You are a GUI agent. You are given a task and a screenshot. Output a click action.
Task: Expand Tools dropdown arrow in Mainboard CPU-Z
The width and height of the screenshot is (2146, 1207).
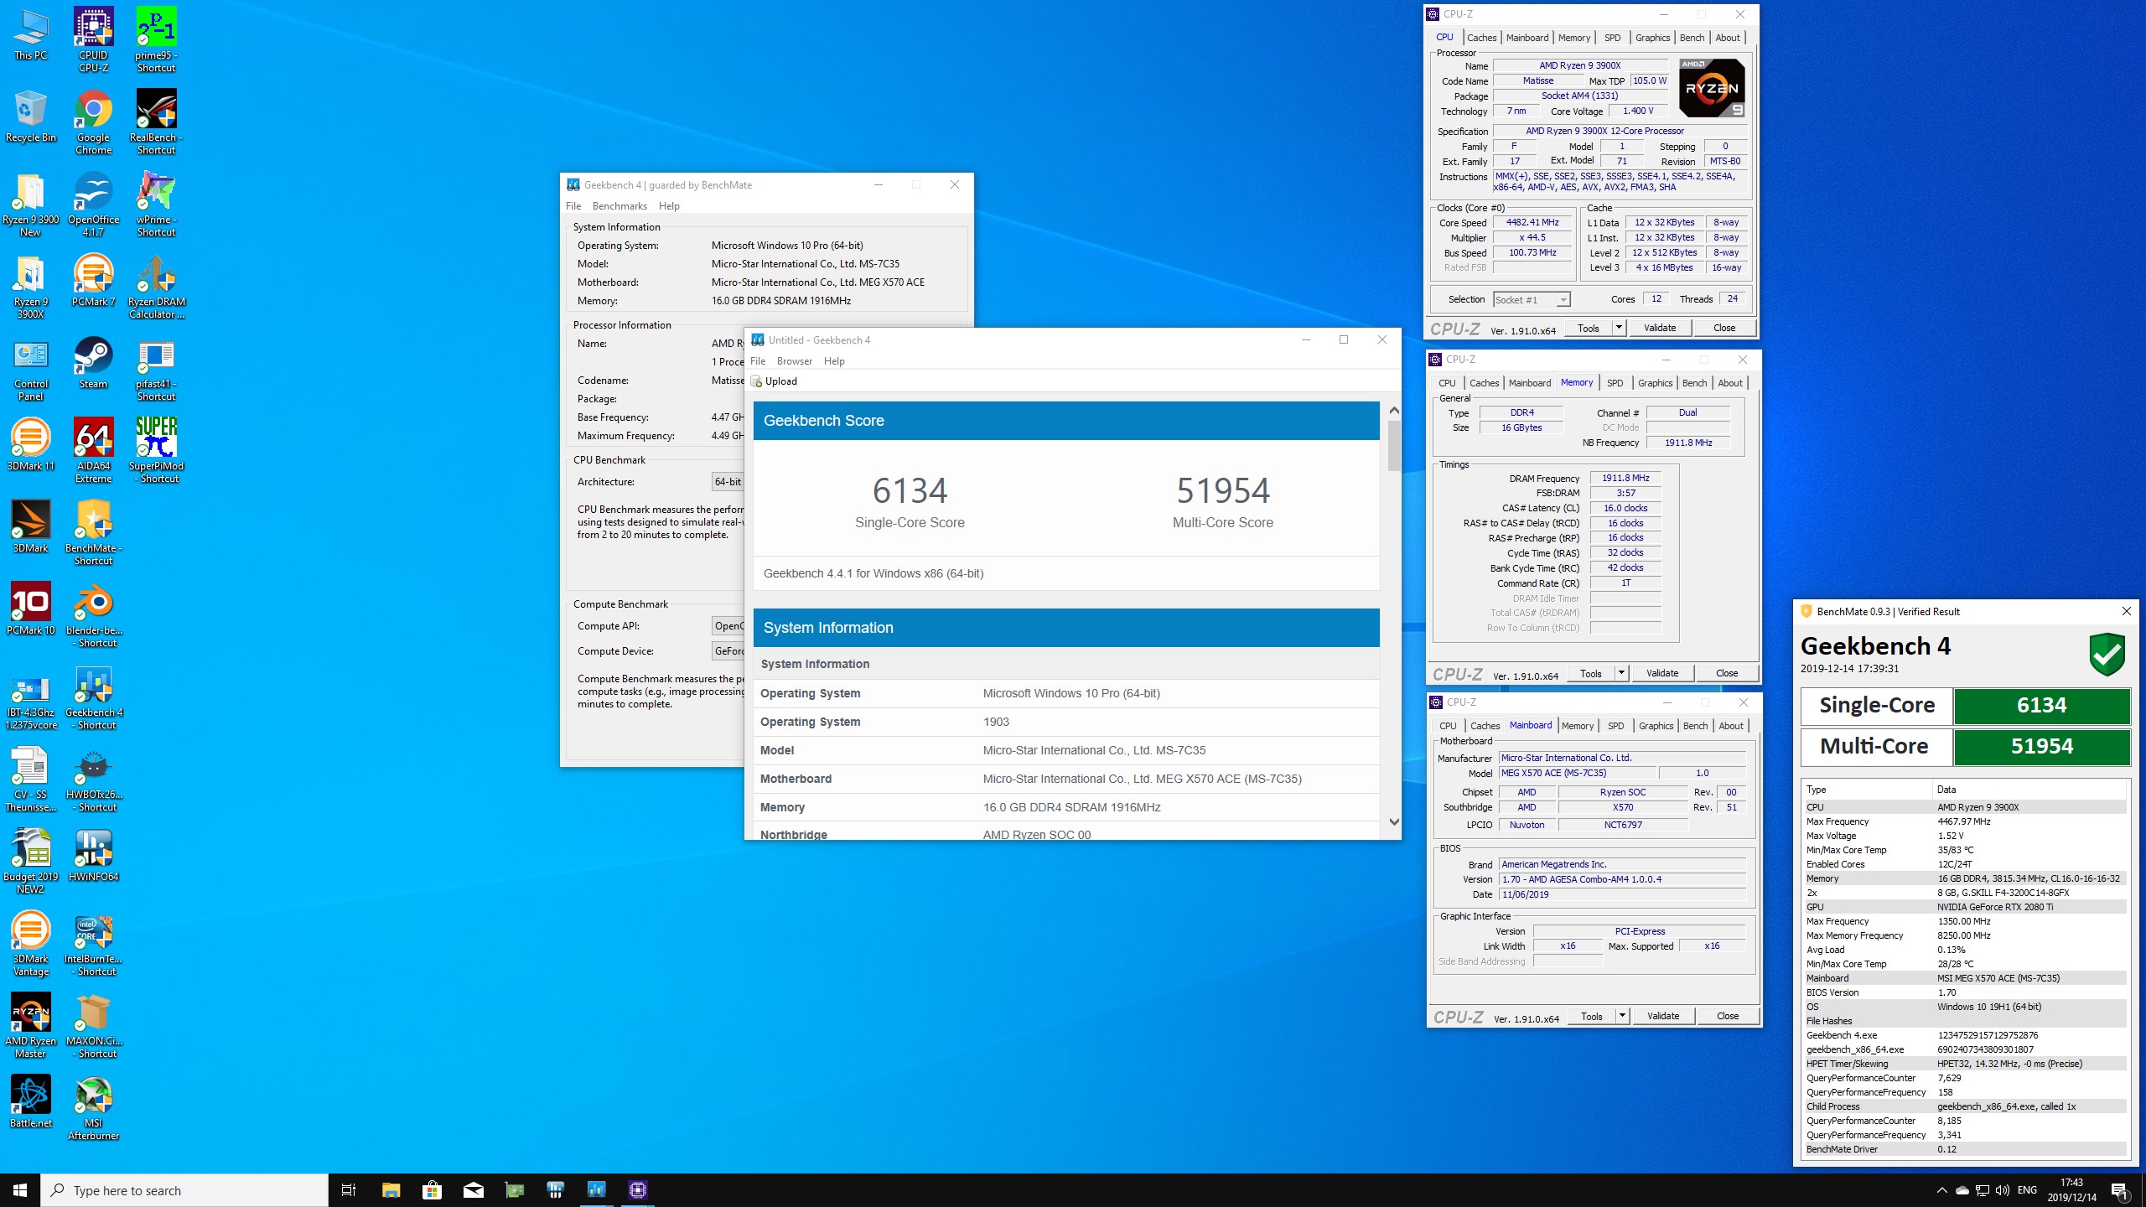tap(1622, 1016)
